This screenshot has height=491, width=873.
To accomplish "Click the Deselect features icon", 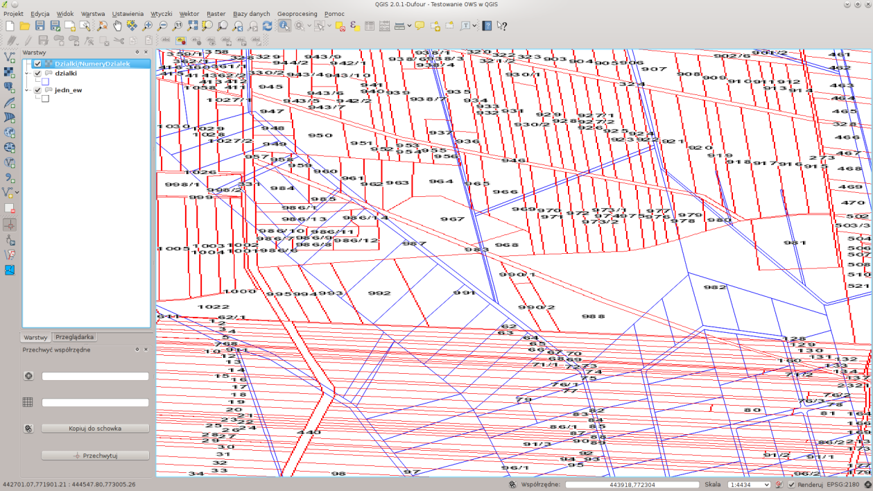I will [340, 26].
